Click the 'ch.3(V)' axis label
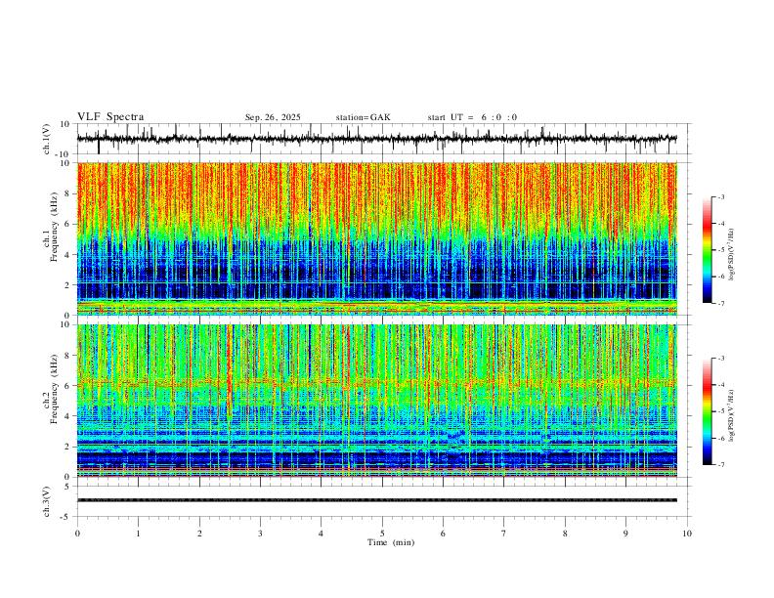Screen dimensions: 774x598 [47, 501]
